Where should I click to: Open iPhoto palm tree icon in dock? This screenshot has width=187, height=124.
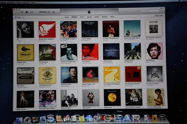coord(112,118)
